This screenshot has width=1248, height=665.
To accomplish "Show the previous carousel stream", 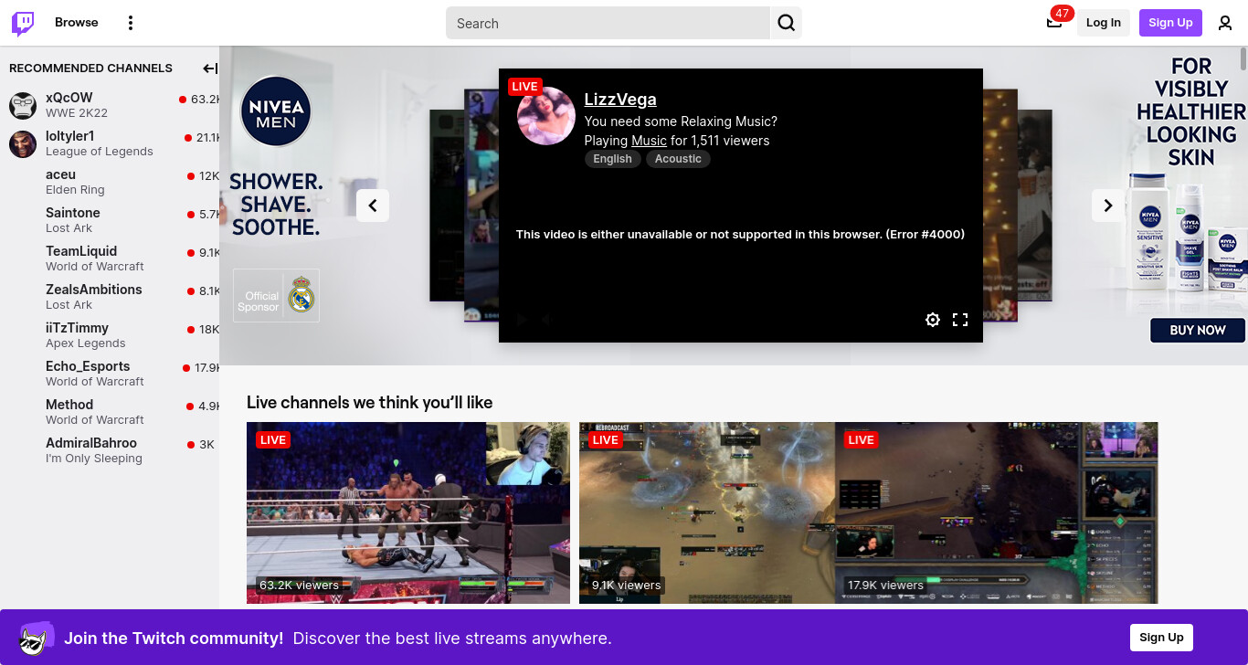I will 373,206.
